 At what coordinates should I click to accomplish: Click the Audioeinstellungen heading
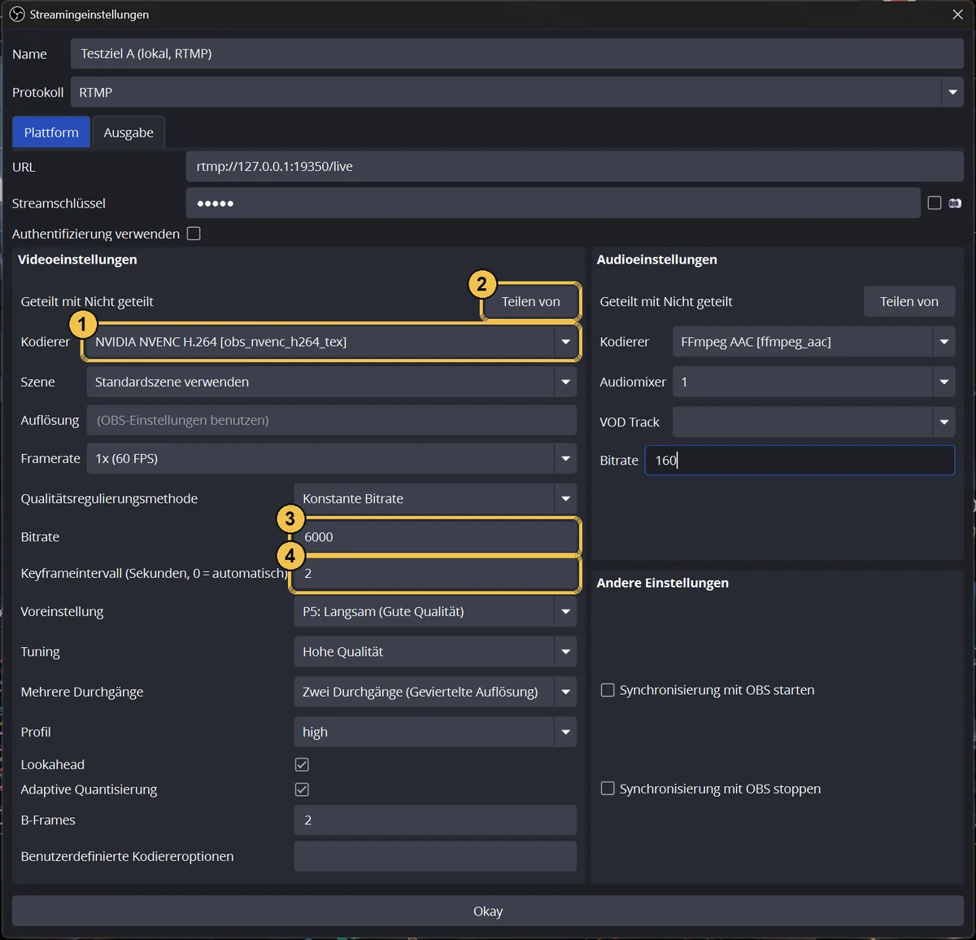(657, 260)
